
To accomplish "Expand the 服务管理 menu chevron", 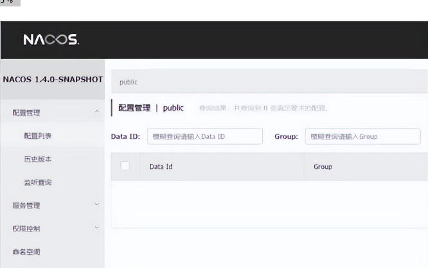I will click(x=97, y=204).
